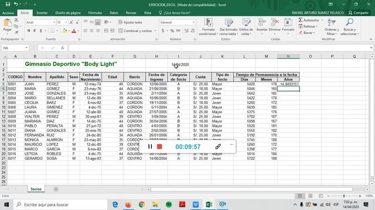Open Buscar y seleccionar menu
This screenshot has width=375, height=210.
[x=349, y=27]
